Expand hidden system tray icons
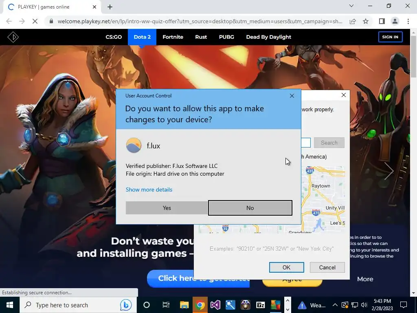This screenshot has width=417, height=313. [335, 305]
